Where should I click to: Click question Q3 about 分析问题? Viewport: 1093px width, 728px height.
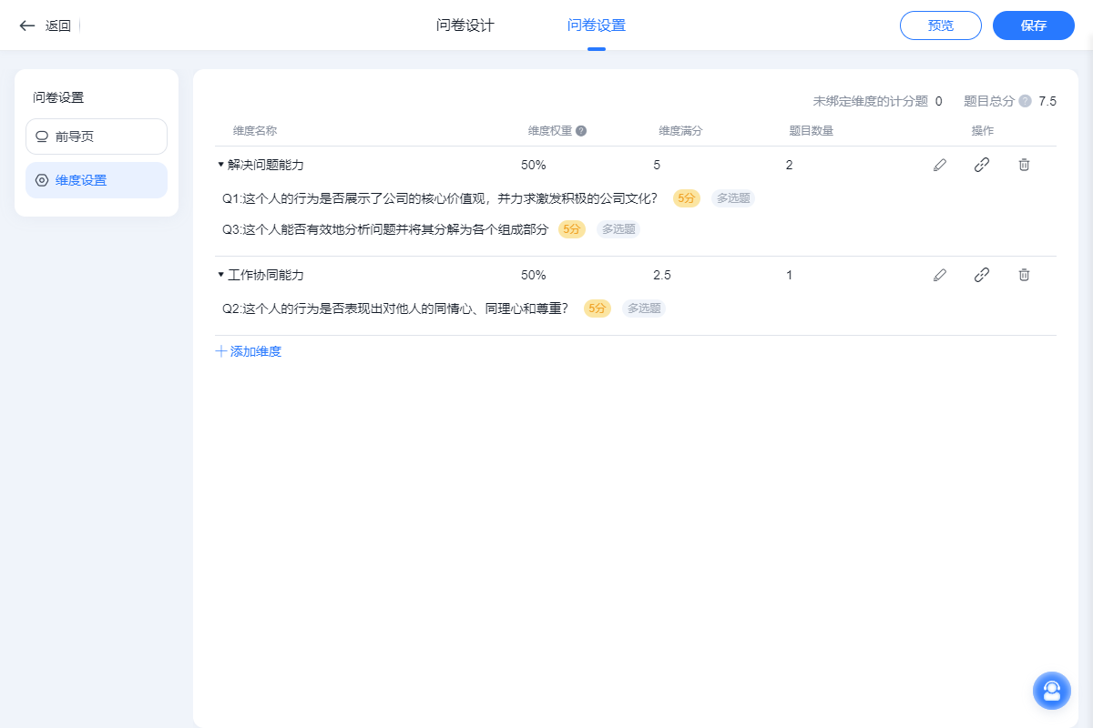385,229
